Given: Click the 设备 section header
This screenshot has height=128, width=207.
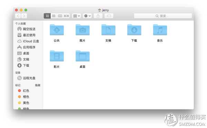Looking at the screenshot, I should click(x=18, y=73).
